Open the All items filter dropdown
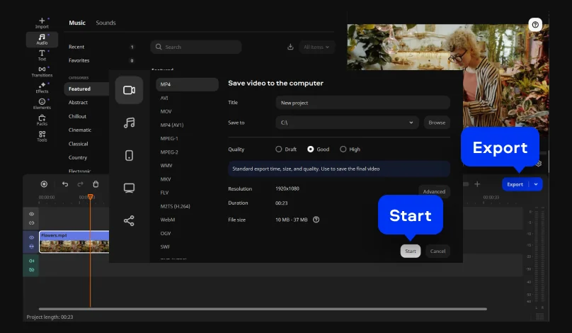Screen dimensions: 572x333 (x=316, y=47)
